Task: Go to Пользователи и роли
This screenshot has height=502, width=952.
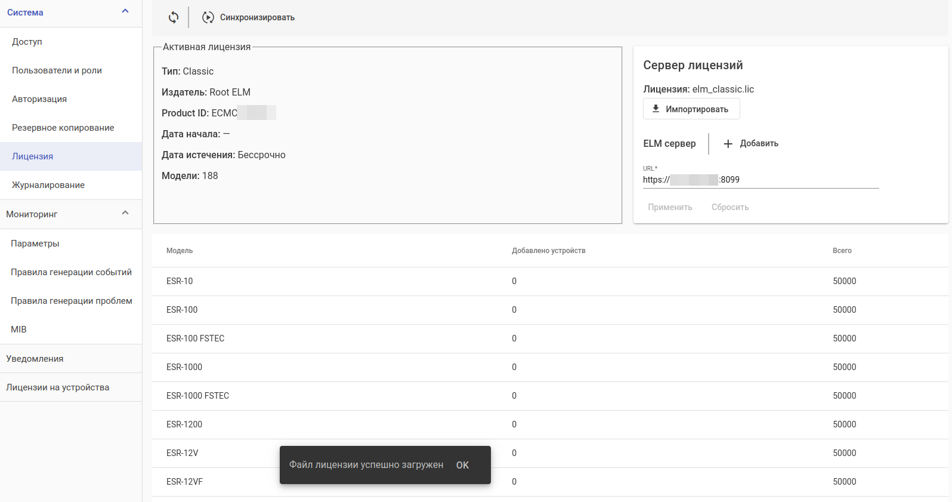Action: 57,70
